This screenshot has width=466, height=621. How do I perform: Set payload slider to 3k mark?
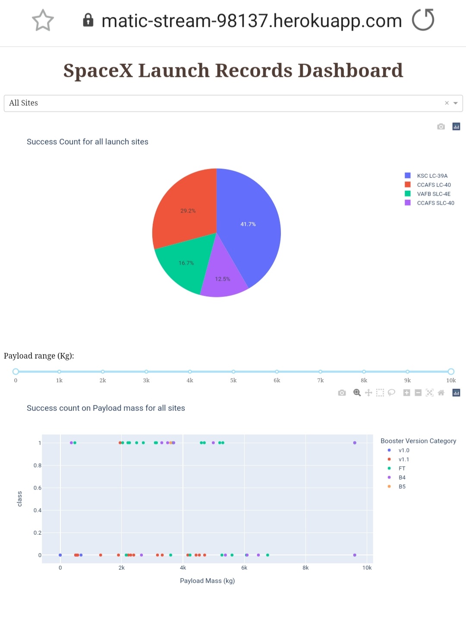coord(146,372)
